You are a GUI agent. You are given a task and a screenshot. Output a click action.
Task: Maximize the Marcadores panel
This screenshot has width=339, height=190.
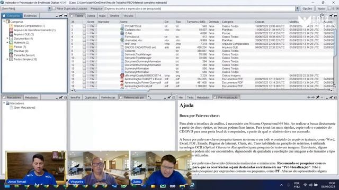(66, 97)
